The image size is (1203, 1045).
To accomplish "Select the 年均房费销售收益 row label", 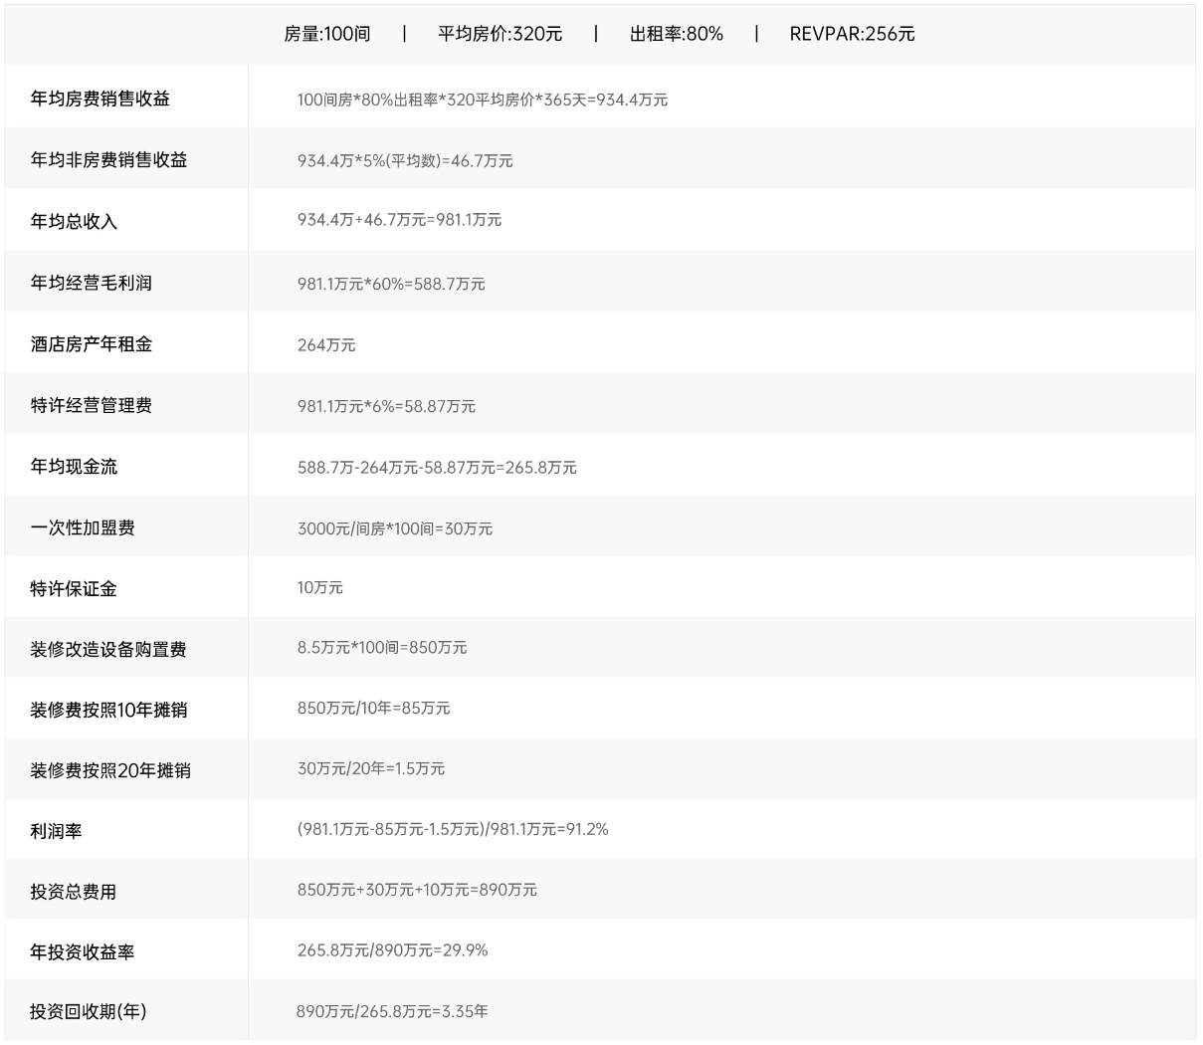I will [x=100, y=99].
